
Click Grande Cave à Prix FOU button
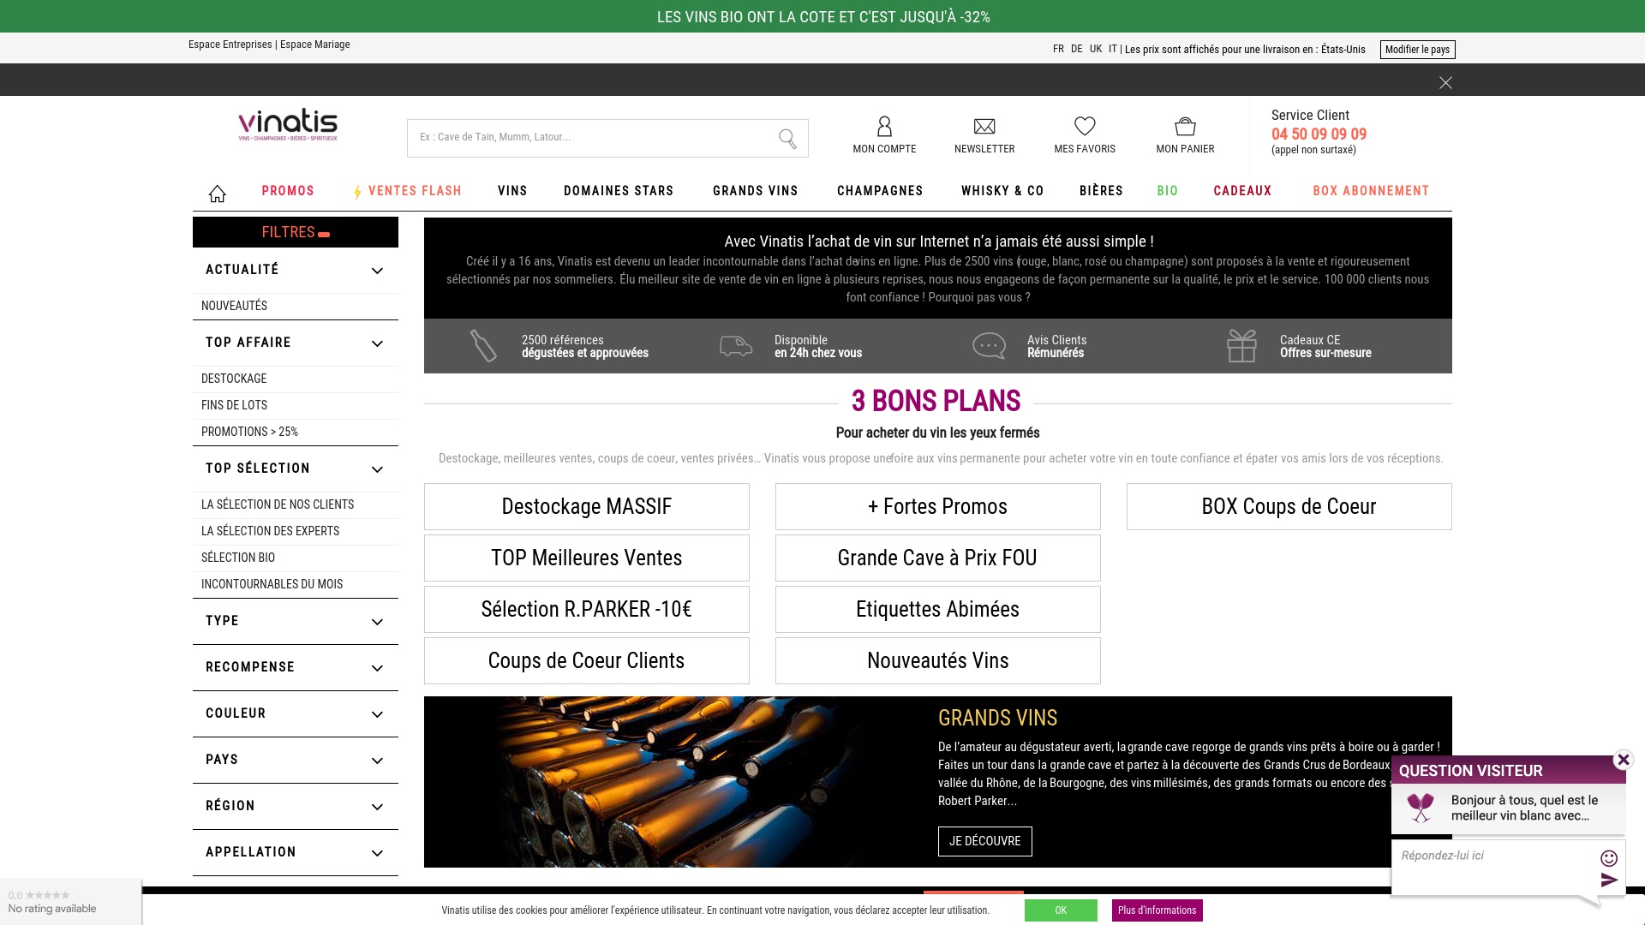click(938, 558)
